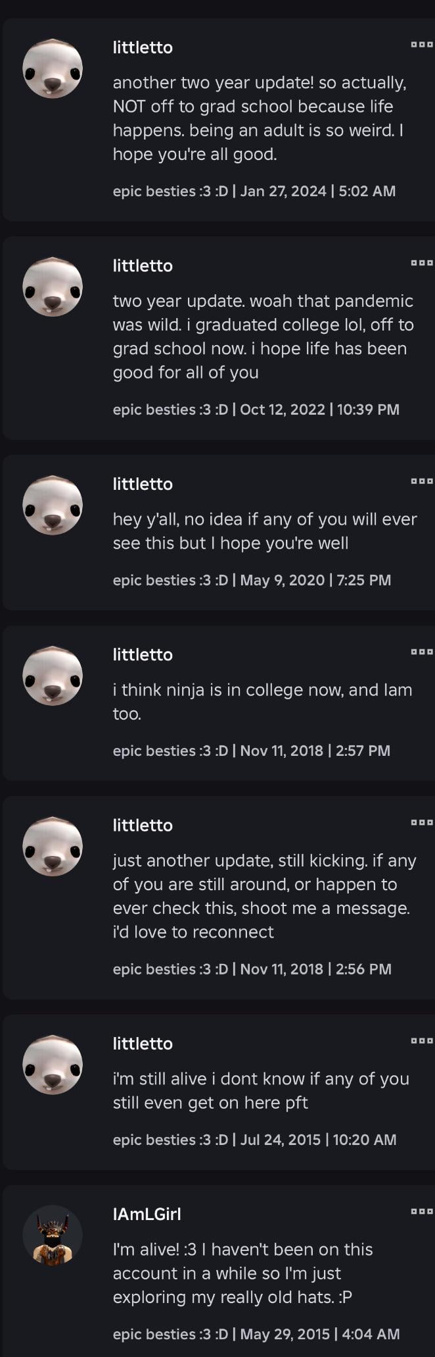Click littletto avatar on college ninja post
This screenshot has width=435, height=1357.
[x=53, y=675]
